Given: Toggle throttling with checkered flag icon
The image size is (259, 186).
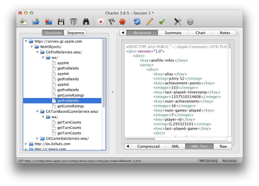Looking at the screenshot, I should (x=112, y=22).
